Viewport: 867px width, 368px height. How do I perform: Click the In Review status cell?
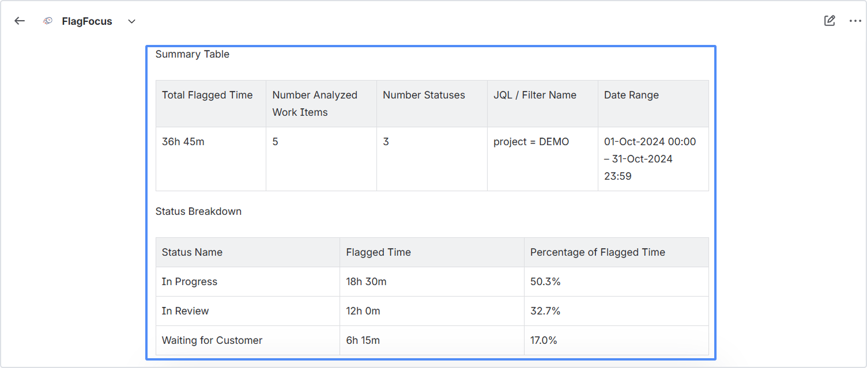coord(248,311)
